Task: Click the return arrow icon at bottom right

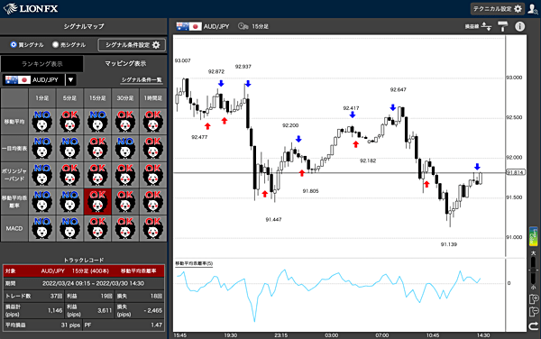Action: pos(533,325)
